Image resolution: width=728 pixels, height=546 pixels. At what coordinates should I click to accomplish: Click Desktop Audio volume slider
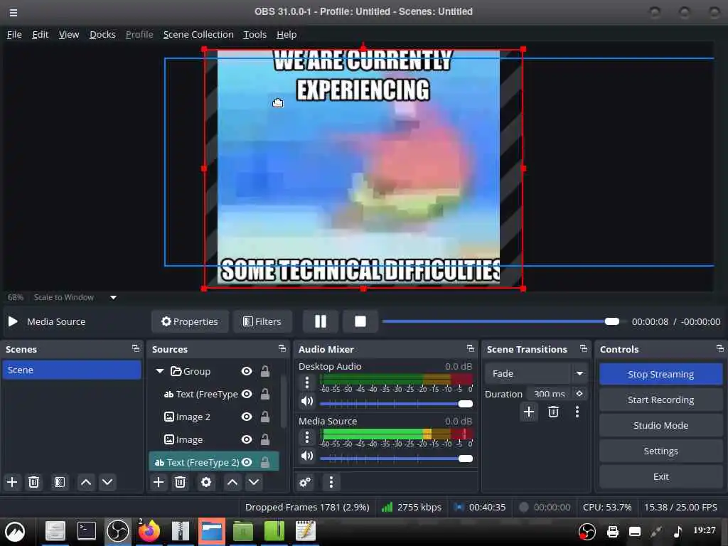[397, 404]
